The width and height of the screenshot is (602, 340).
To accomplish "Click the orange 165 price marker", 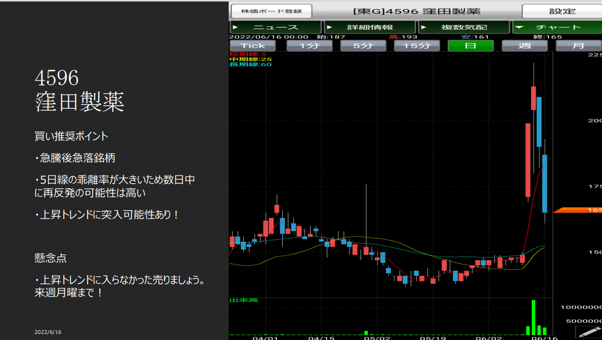I will pyautogui.click(x=578, y=210).
